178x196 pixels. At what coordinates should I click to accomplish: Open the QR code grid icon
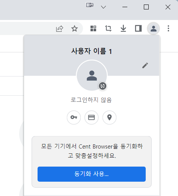click(93, 28)
